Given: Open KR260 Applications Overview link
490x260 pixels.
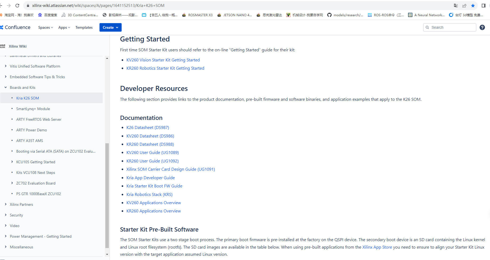Looking at the screenshot, I should pyautogui.click(x=154, y=211).
